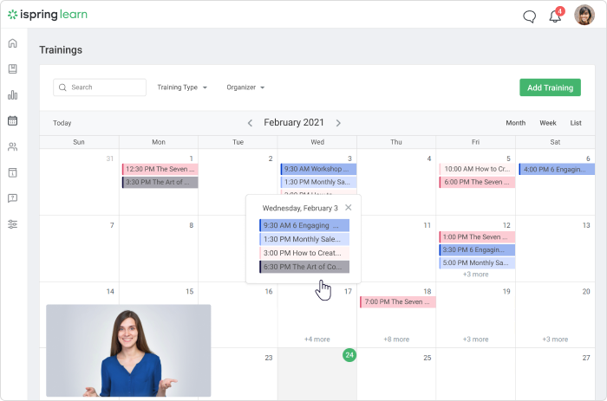The width and height of the screenshot is (607, 401).
Task: Open the users icon in sidebar
Action: click(12, 146)
